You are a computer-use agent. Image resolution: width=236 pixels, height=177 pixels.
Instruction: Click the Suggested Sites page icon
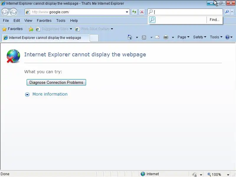38,29
